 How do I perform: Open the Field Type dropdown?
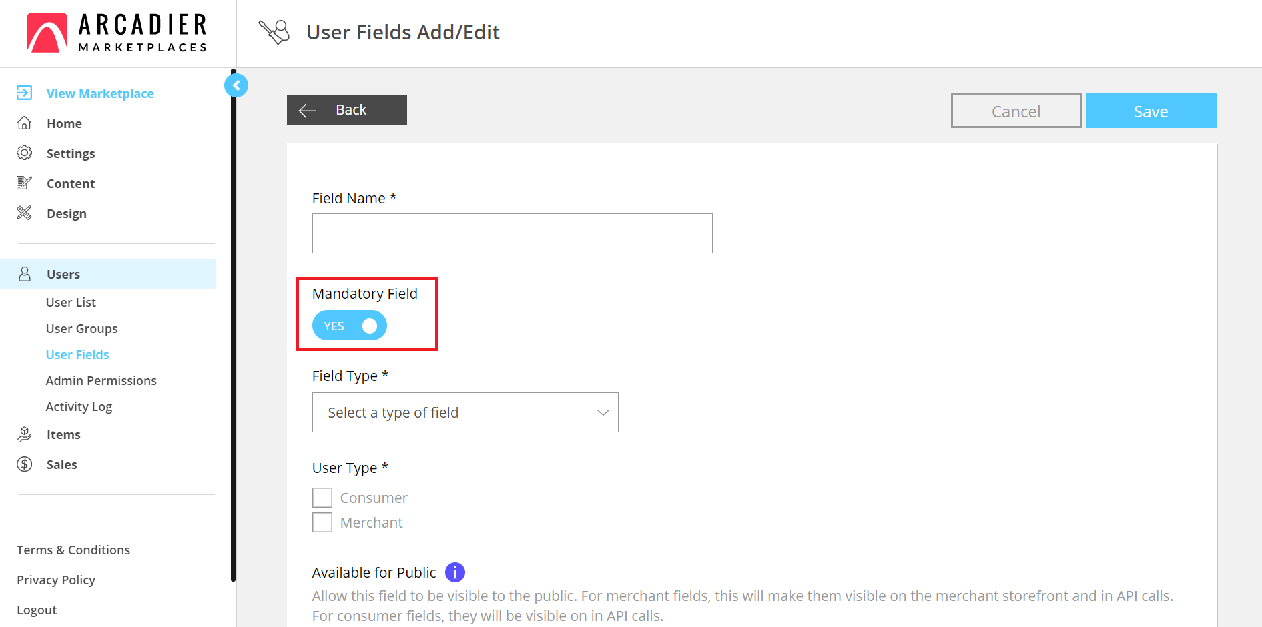pos(465,412)
